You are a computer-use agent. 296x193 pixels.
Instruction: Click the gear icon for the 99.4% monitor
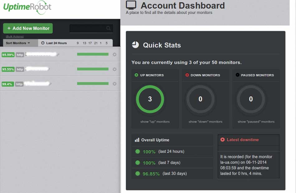[114, 84]
